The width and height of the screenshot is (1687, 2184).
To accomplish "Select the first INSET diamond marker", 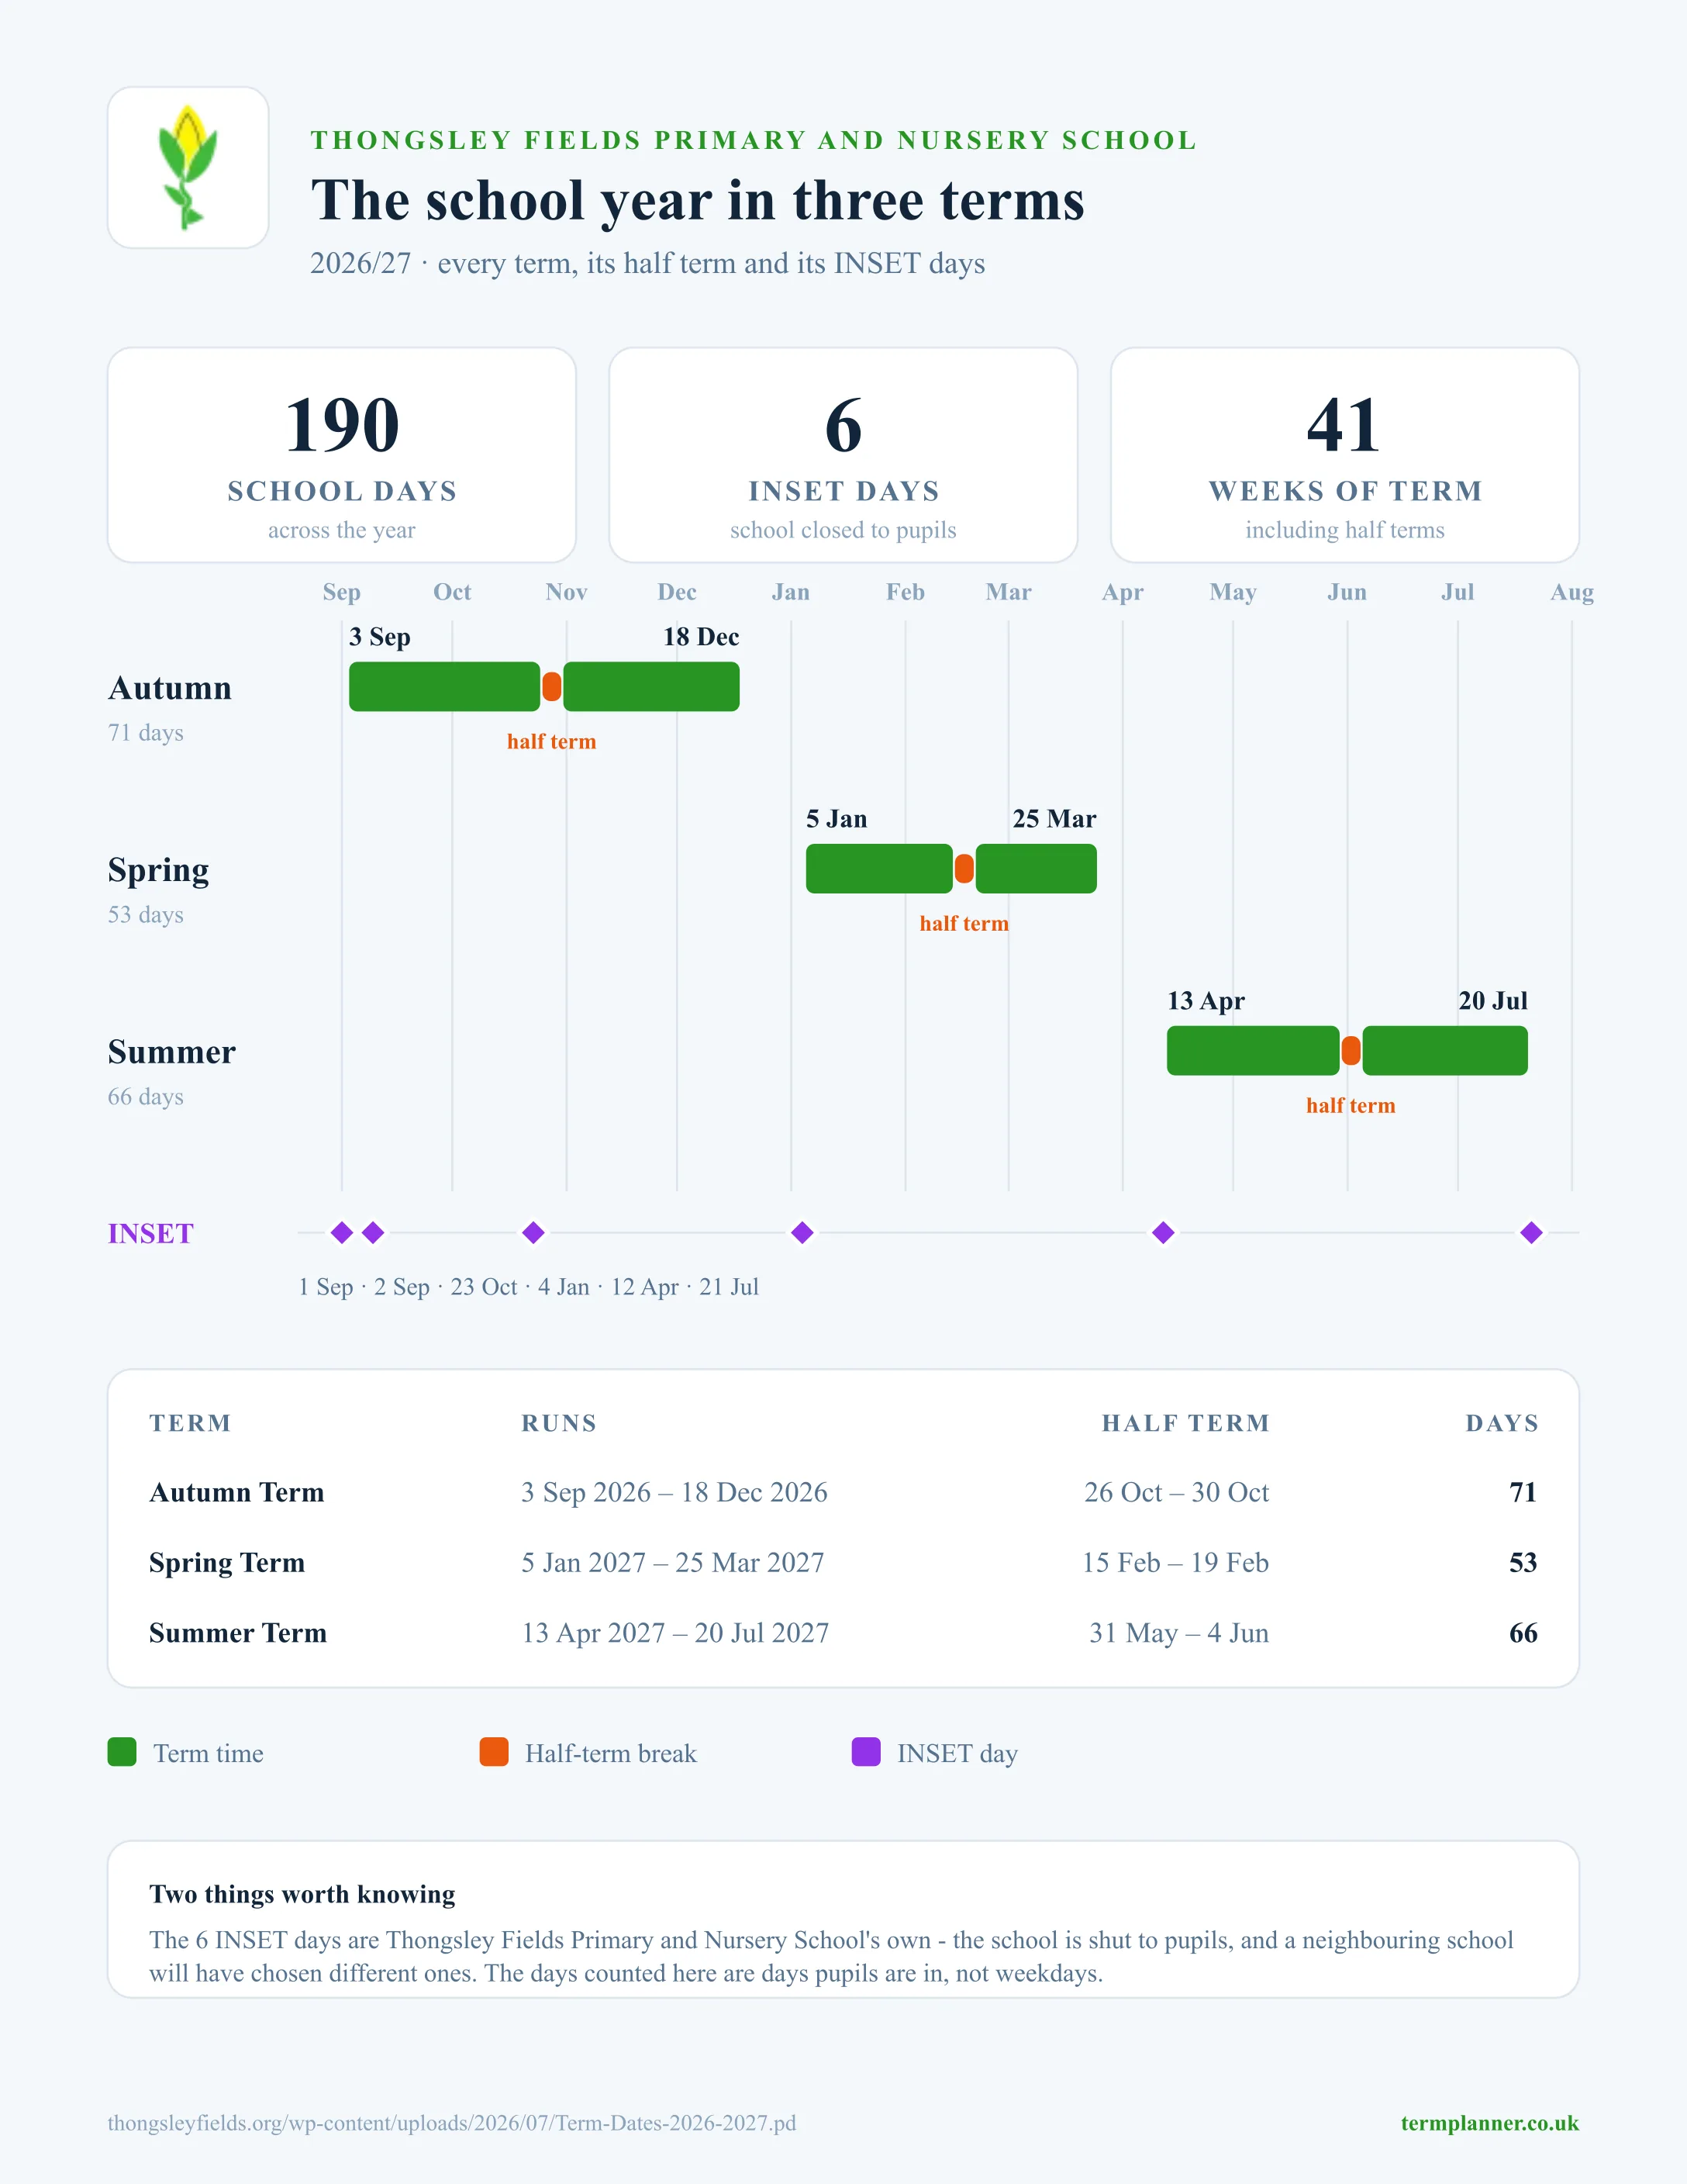I will [x=342, y=1232].
